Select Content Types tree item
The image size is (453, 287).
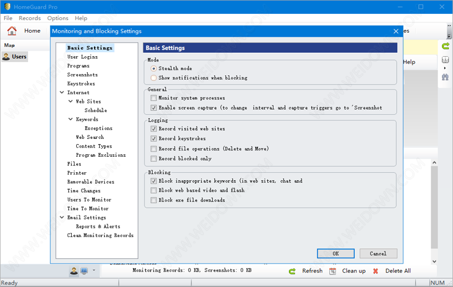[94, 146]
